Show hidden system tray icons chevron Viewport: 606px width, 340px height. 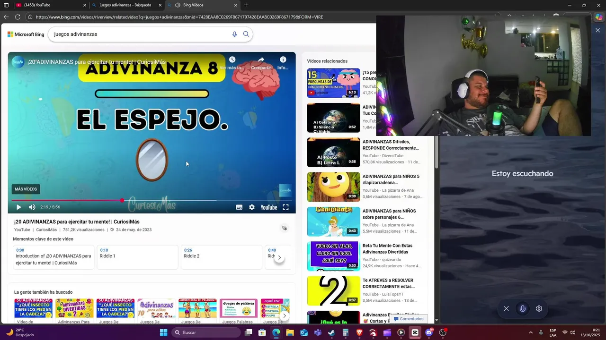click(530, 332)
